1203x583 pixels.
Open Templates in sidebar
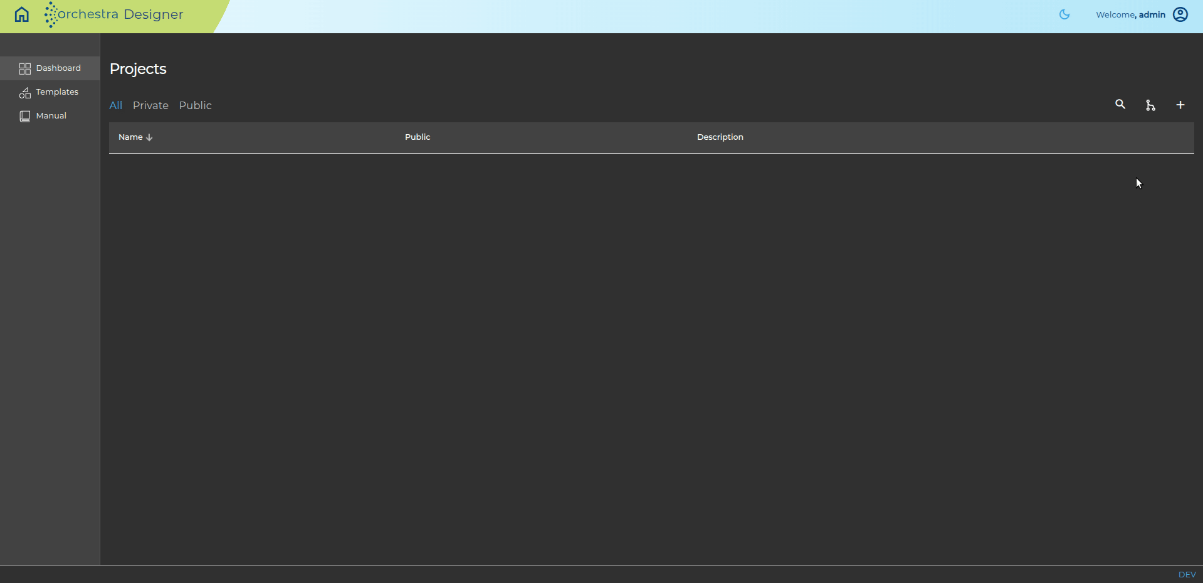pyautogui.click(x=50, y=92)
